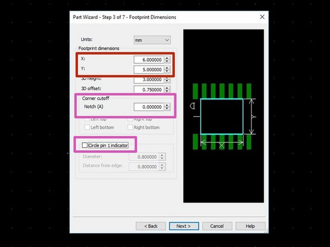The height and width of the screenshot is (247, 330).
Task: Click the Cancel button
Action: coord(217,226)
